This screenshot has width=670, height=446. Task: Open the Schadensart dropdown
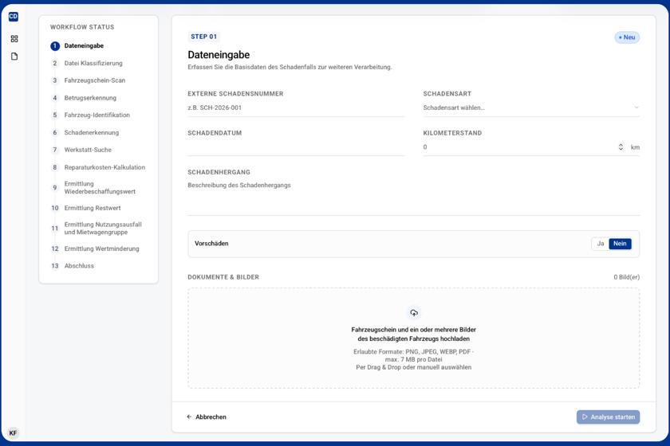pos(531,108)
